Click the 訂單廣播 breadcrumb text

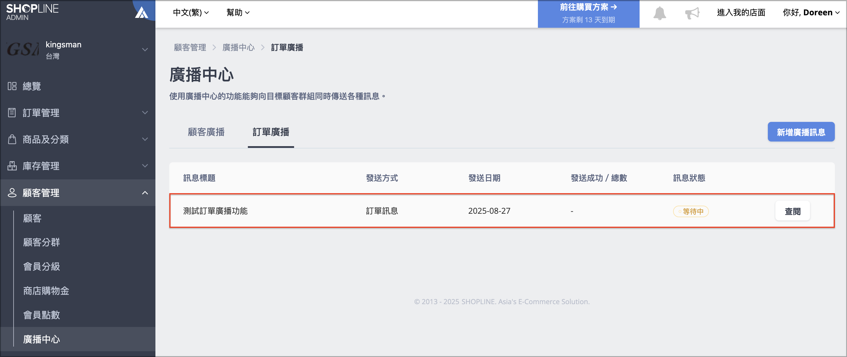[x=287, y=48]
